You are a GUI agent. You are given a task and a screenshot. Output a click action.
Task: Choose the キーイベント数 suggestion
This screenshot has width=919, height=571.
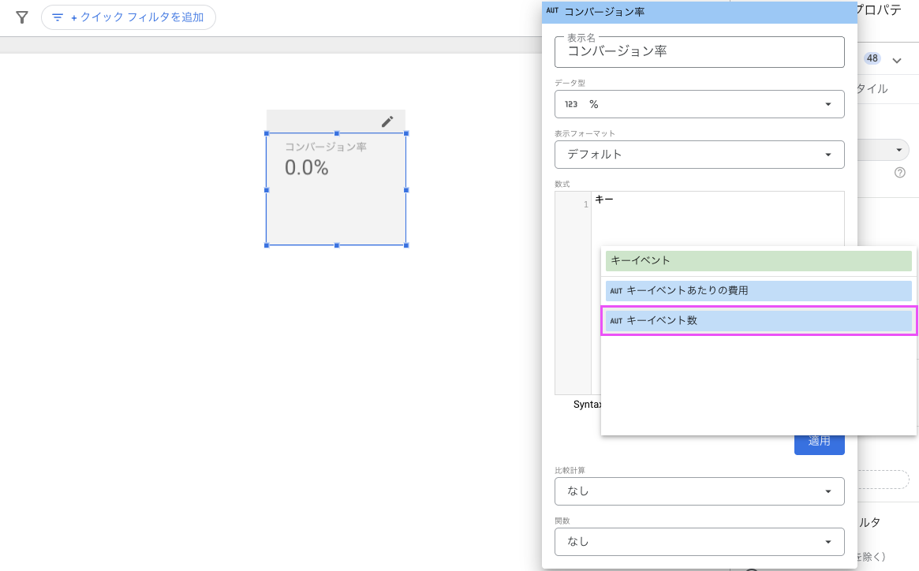point(758,321)
